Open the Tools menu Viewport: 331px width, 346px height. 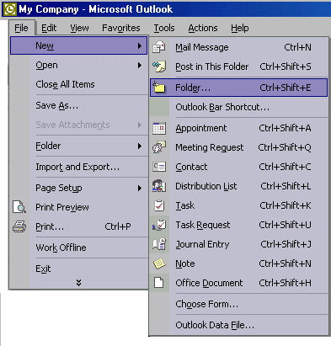point(164,28)
